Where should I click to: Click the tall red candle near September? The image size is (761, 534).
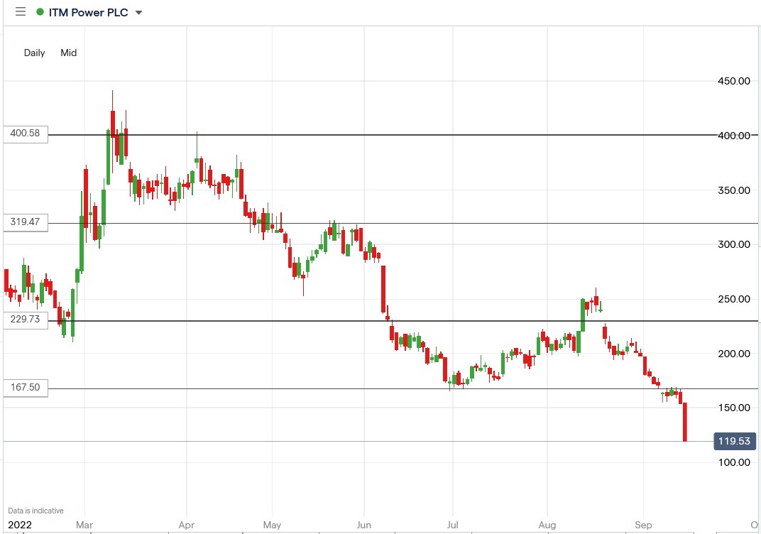684,420
